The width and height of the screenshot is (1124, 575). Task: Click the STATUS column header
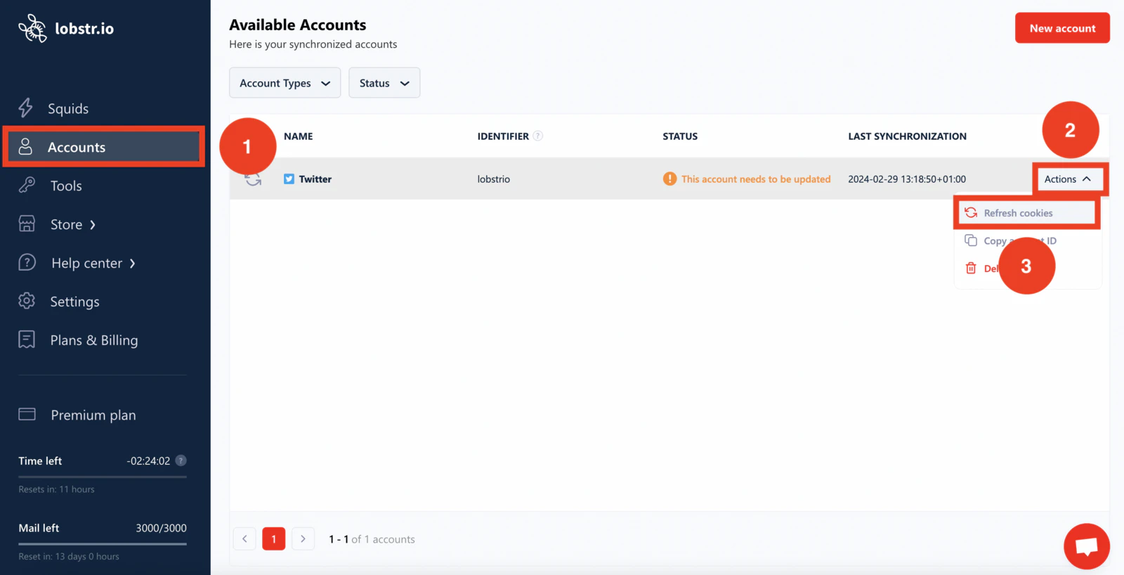click(x=680, y=136)
